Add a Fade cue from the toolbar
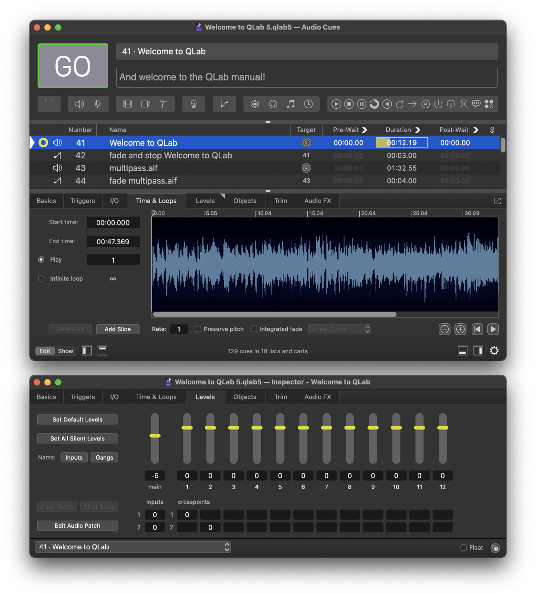Screen dimensions: 536x594 point(224,104)
